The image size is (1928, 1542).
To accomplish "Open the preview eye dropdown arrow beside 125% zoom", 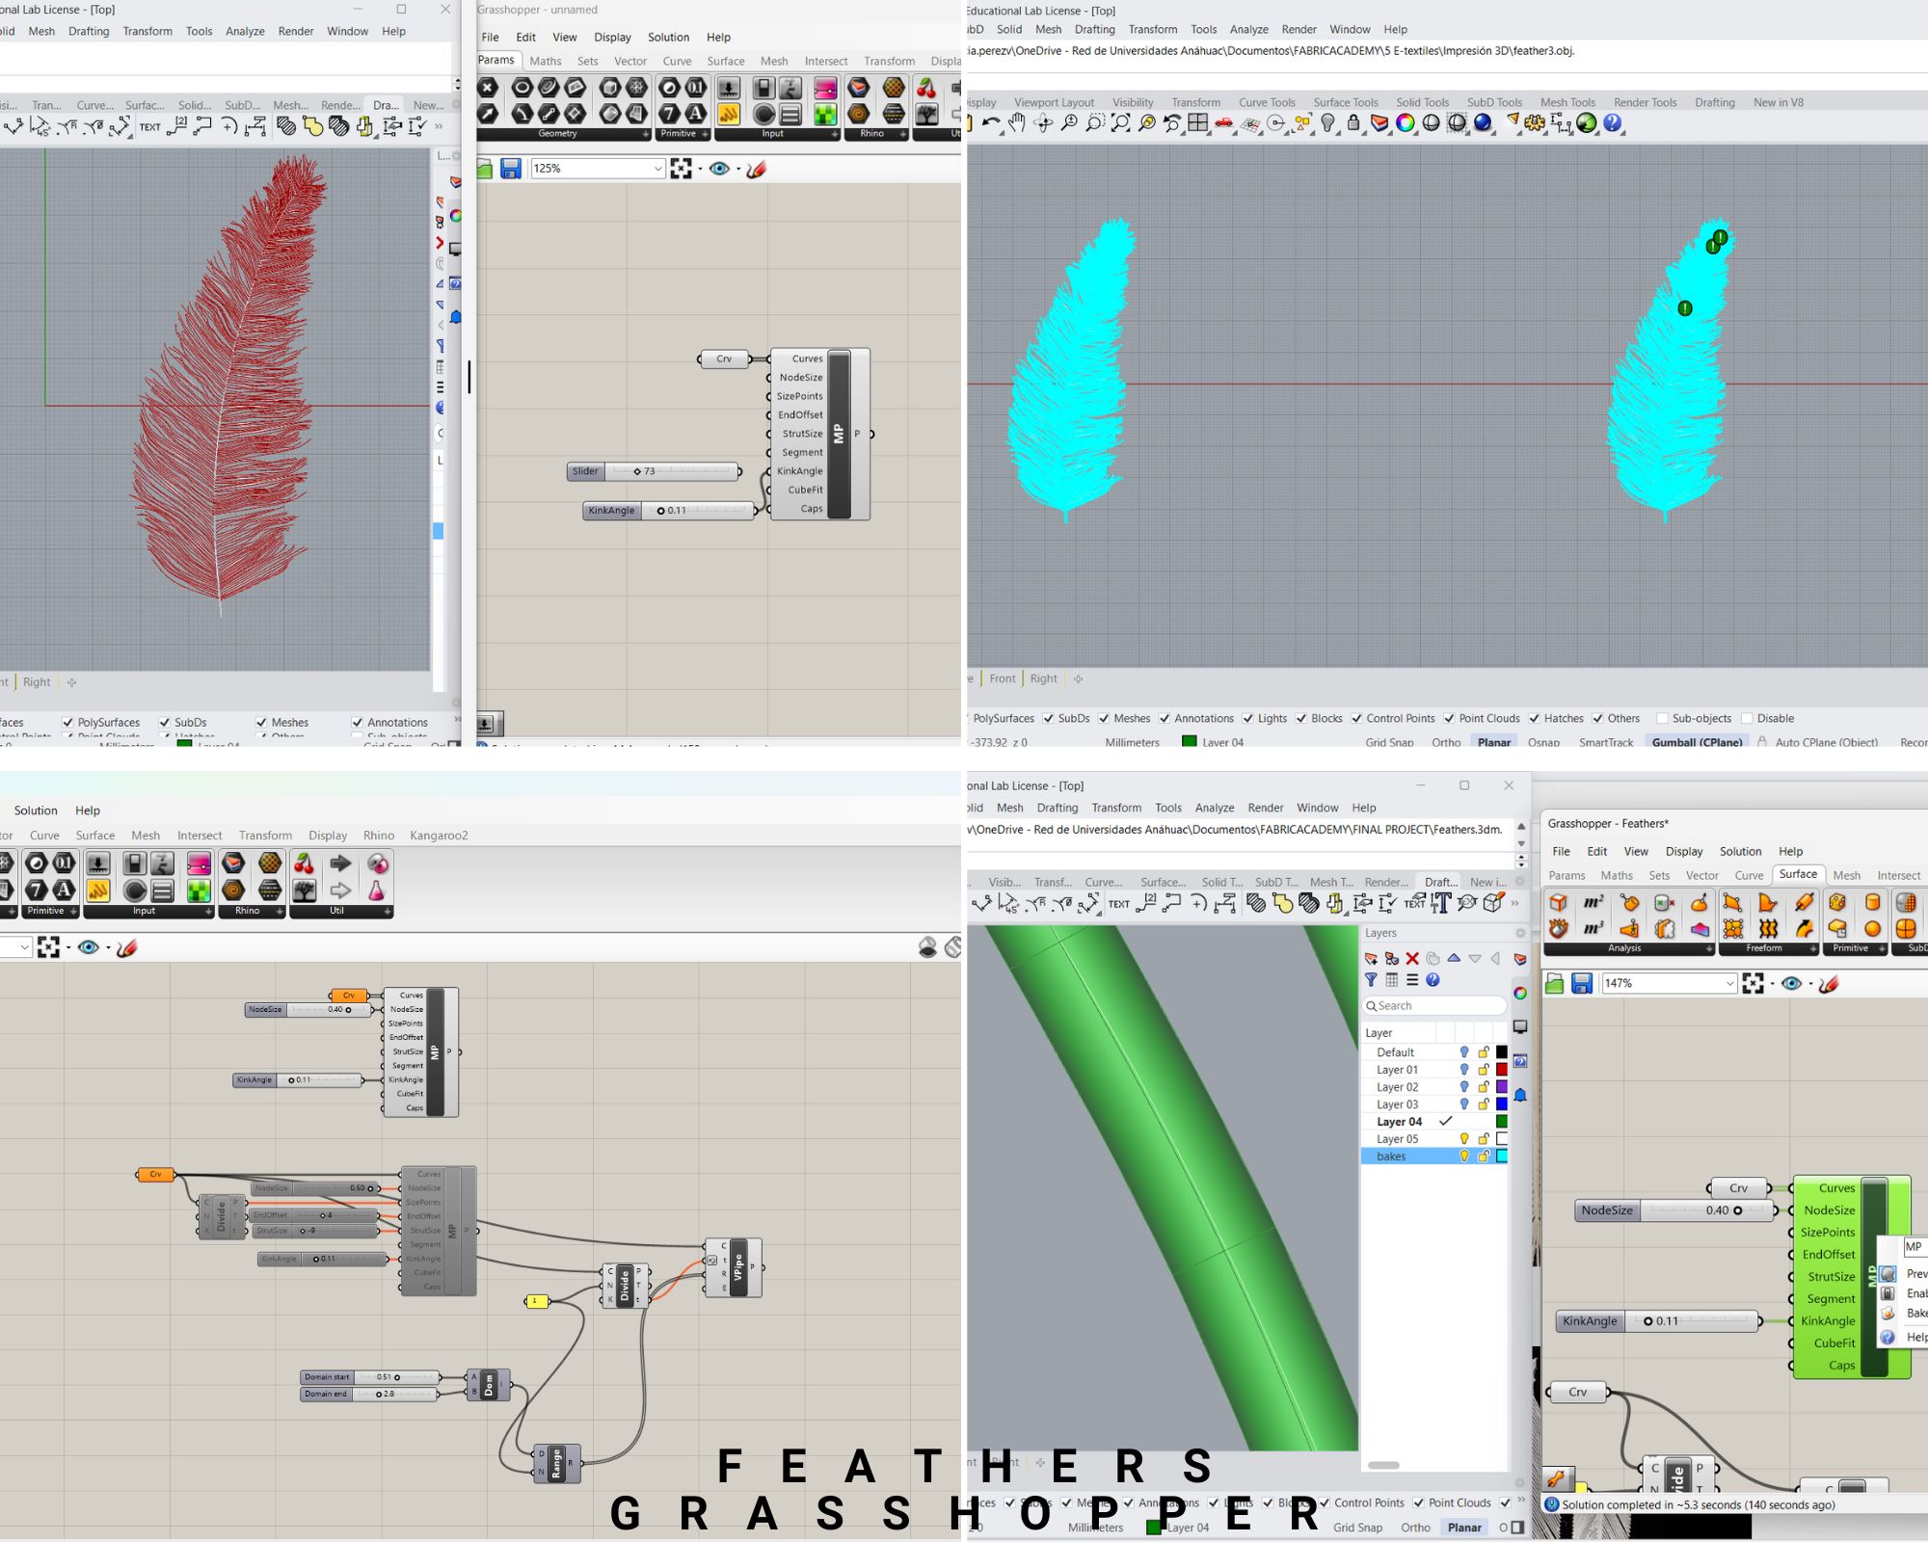I will pos(738,169).
